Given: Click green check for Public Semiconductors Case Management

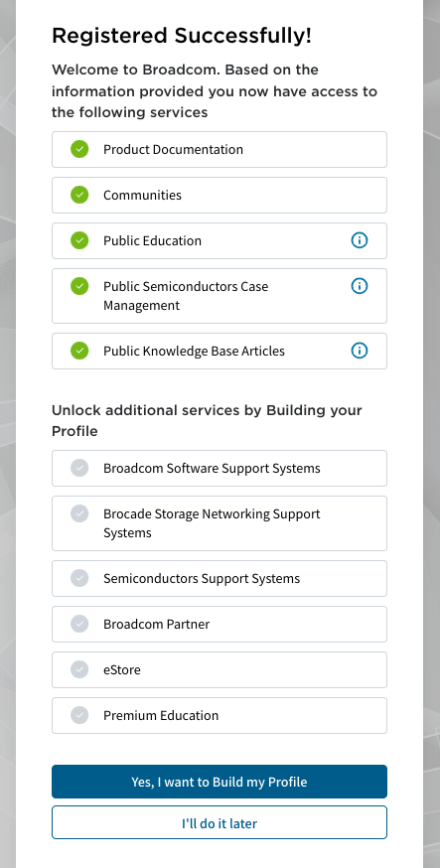Looking at the screenshot, I should tap(79, 286).
